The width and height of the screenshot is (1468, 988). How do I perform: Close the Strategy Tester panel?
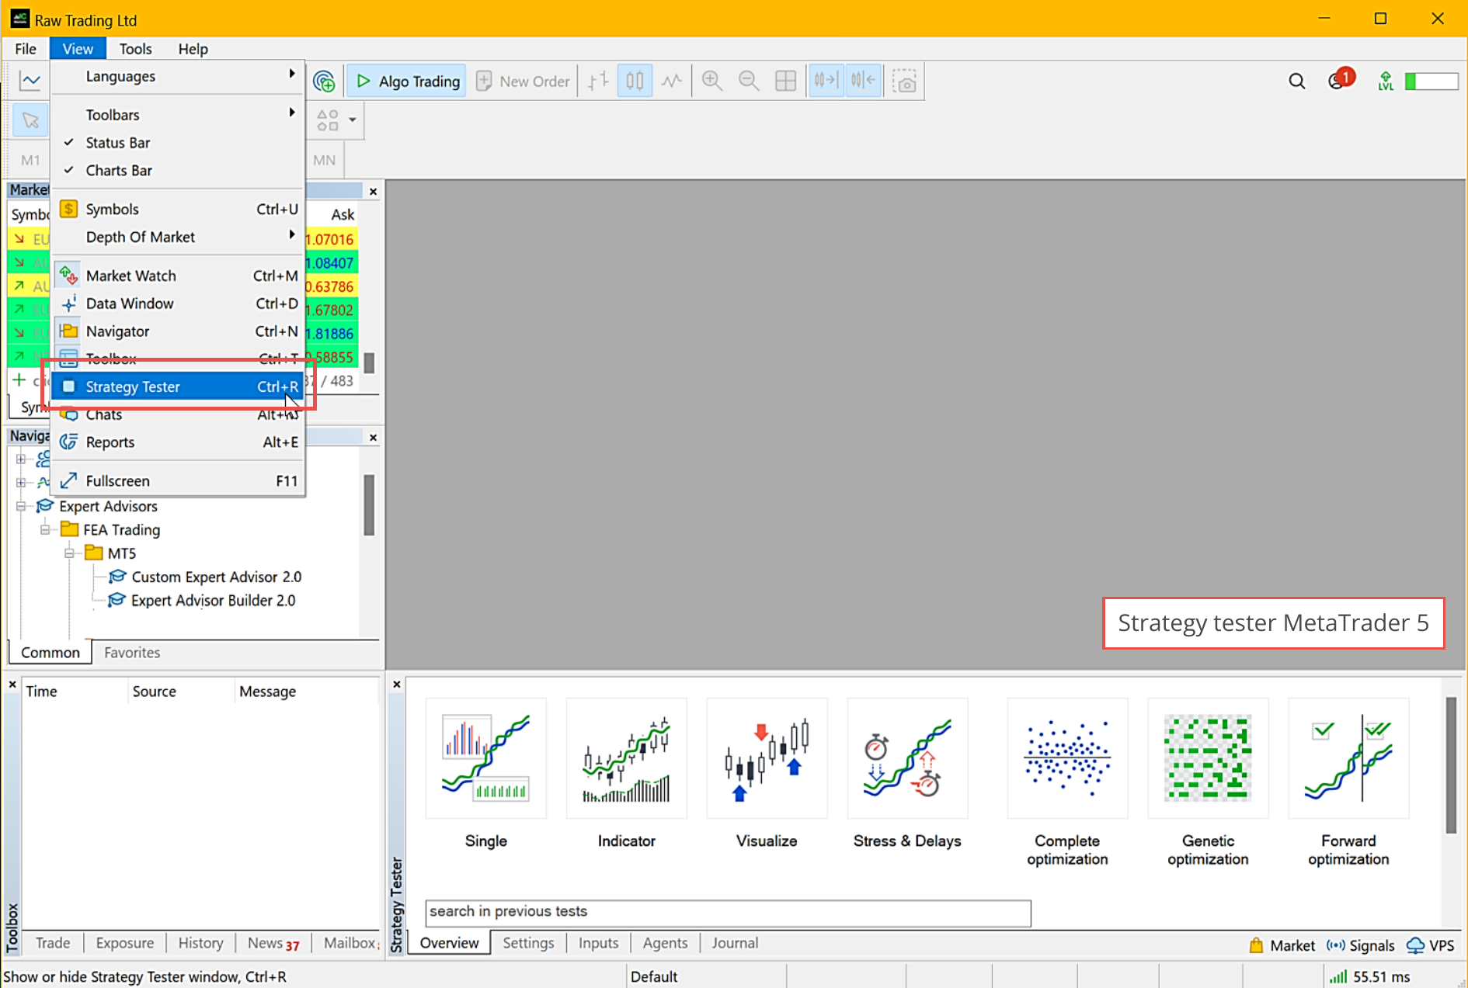pos(397,685)
